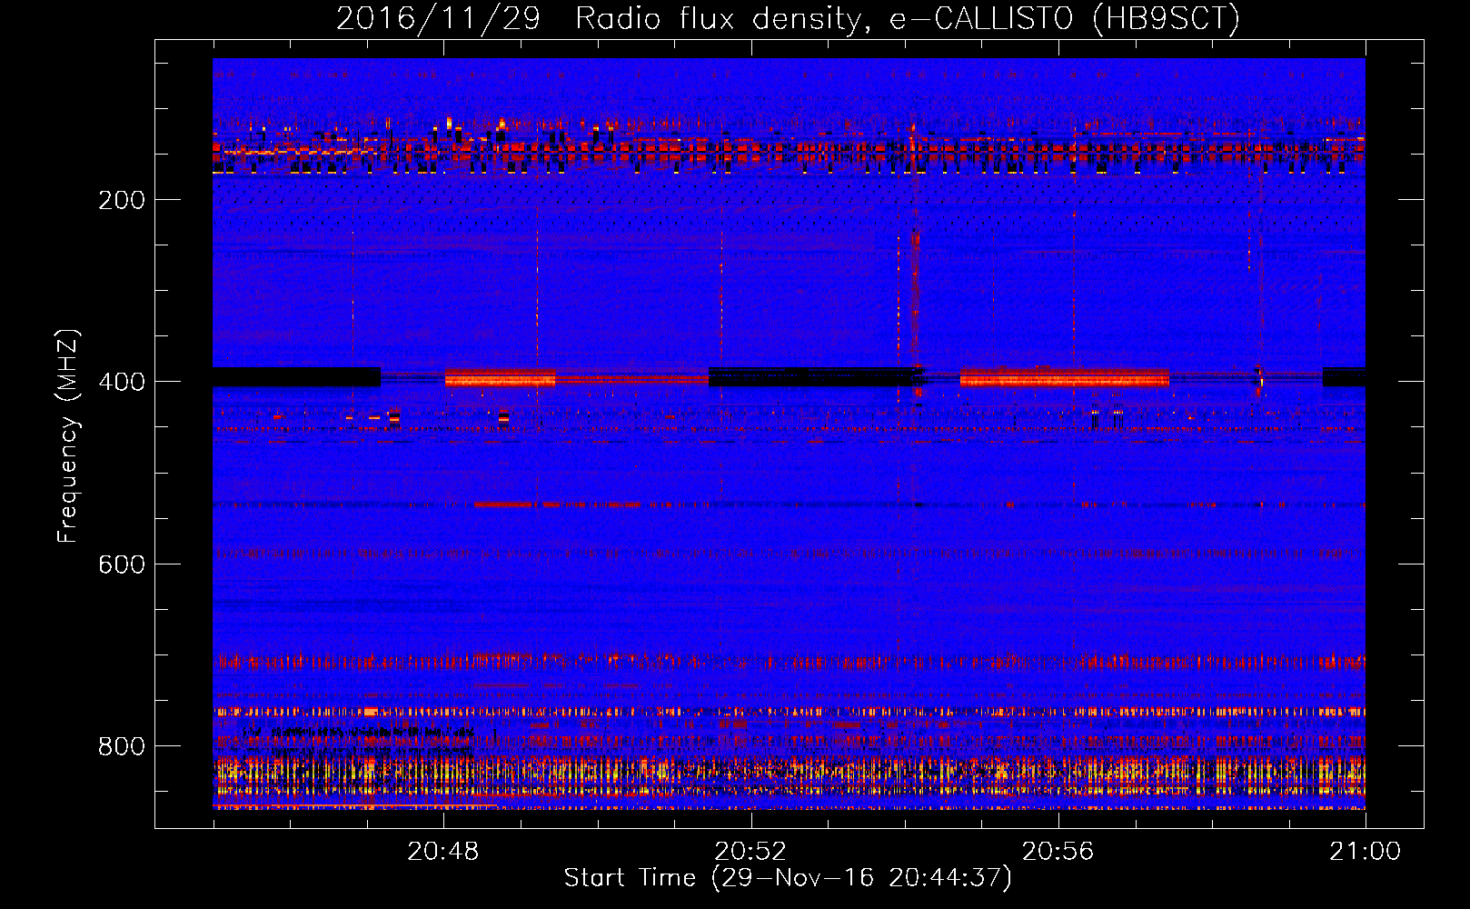Click the '400' frequency tick label
Screen dimensions: 1470x909
122,382
